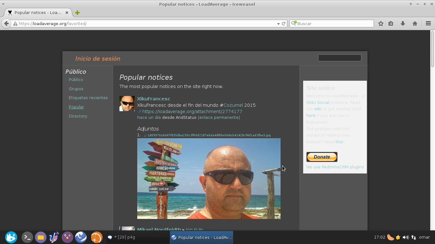Open the volume speaker tray icon
Screen dimensions: 435x244
pos(406,237)
